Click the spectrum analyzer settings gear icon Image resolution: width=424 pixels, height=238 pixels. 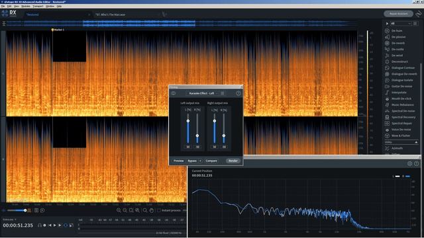pos(409,163)
